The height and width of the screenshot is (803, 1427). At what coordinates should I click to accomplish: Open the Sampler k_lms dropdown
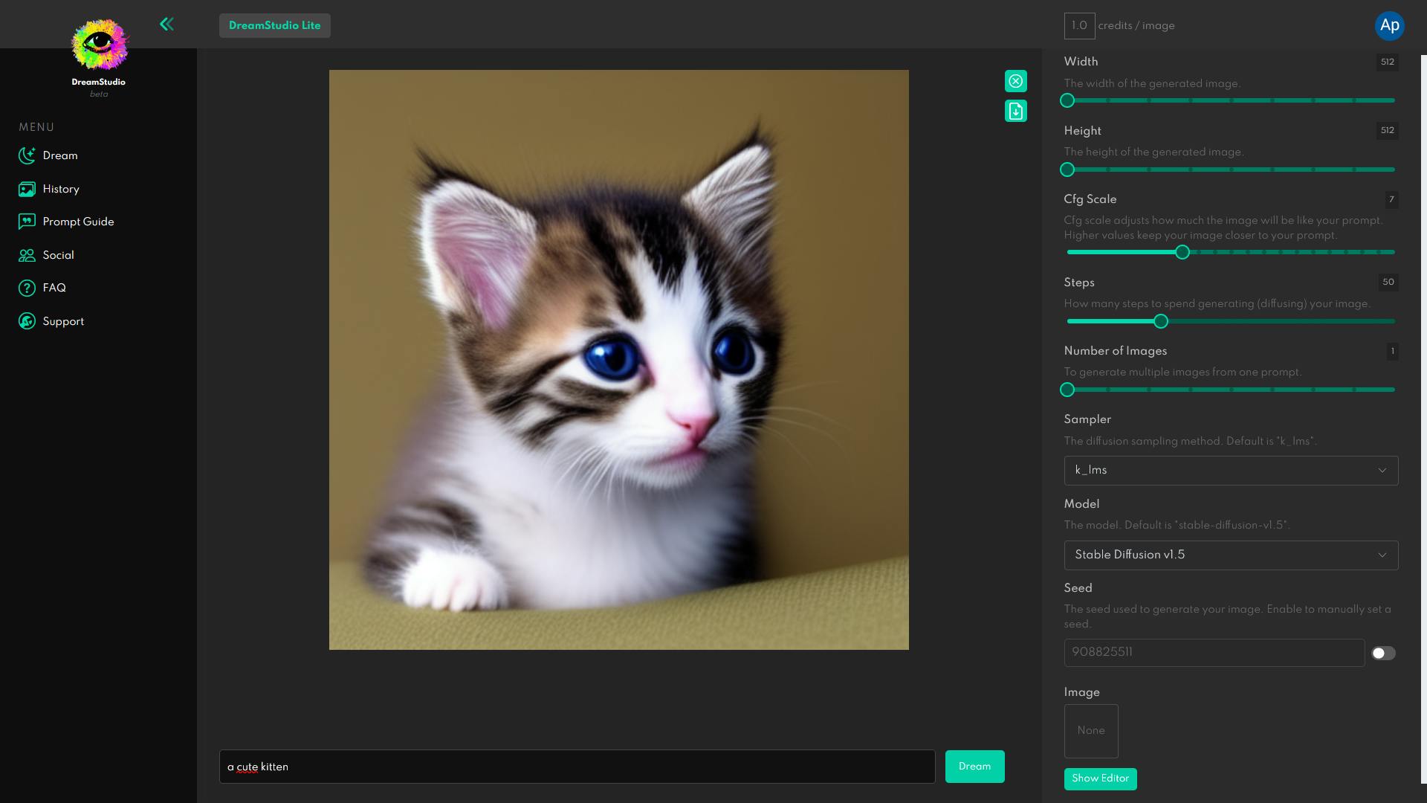coord(1230,471)
